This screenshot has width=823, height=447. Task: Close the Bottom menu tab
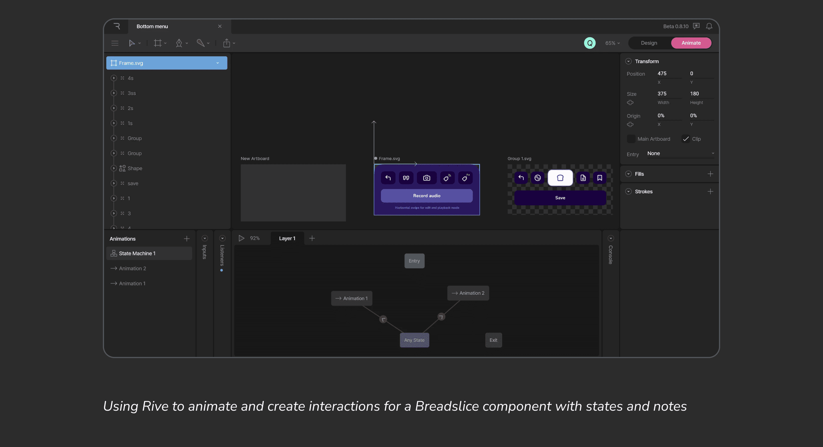pyautogui.click(x=220, y=26)
